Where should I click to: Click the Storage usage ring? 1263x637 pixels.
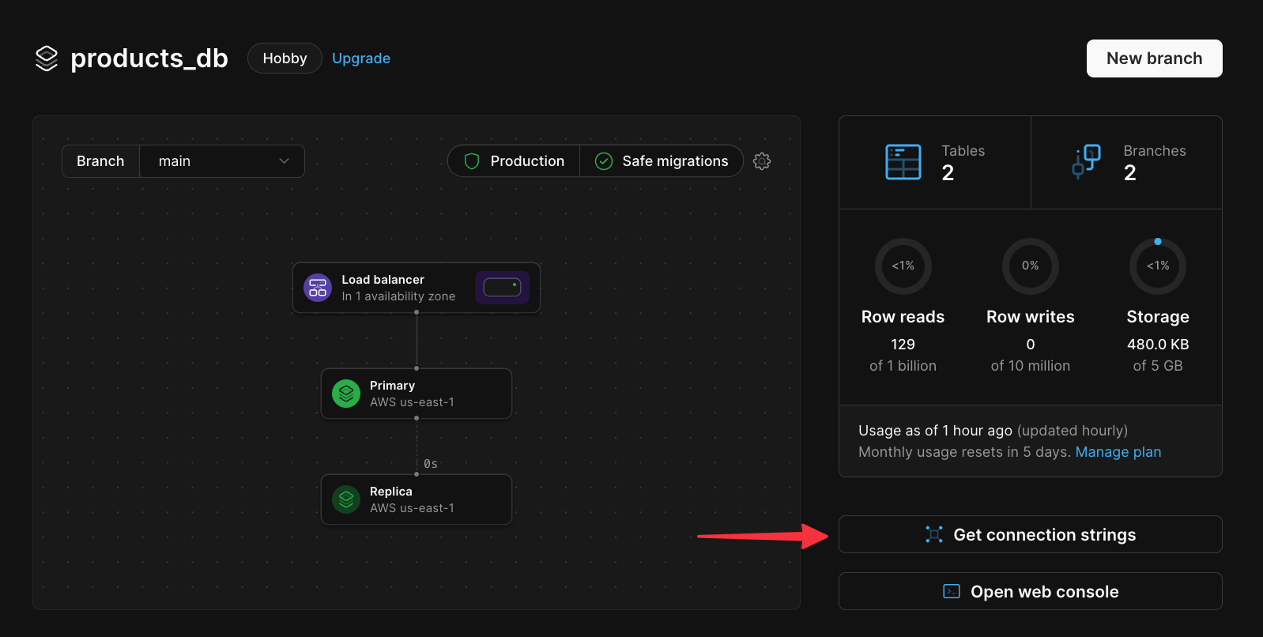[1158, 266]
